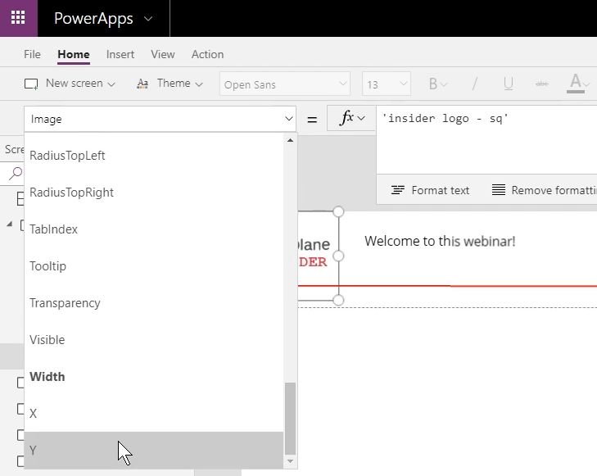Open the app launcher waffle icon

pos(18,18)
